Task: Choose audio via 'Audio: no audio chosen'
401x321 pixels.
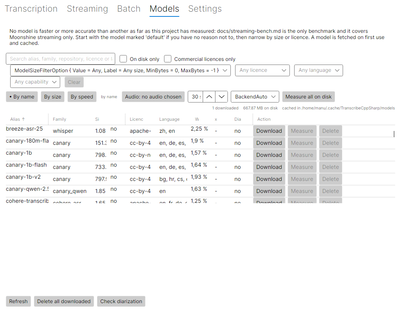Action: (x=153, y=97)
